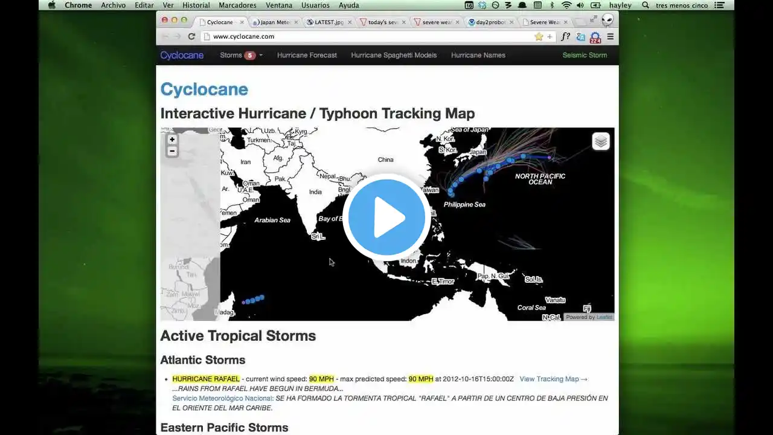Open the Chrome hamburger menu

click(x=611, y=36)
